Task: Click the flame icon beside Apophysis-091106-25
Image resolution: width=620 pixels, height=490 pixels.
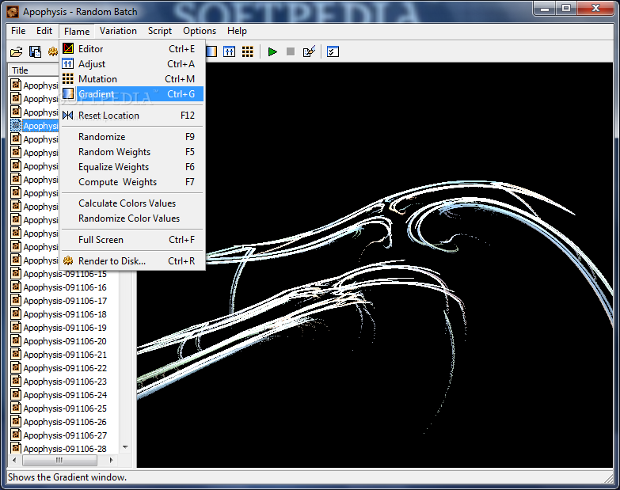Action: pos(16,408)
